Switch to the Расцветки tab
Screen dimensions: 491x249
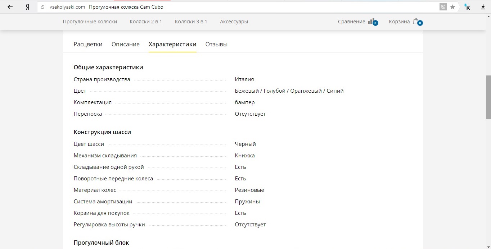[x=88, y=44]
